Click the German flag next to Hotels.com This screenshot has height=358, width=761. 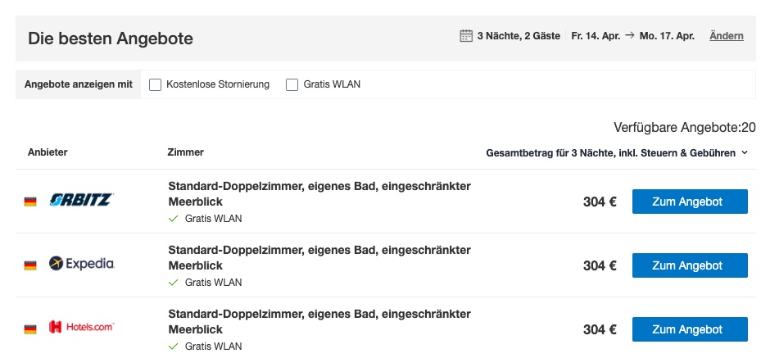click(x=30, y=329)
